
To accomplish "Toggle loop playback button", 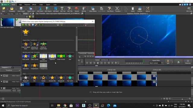I will click(x=101, y=63).
